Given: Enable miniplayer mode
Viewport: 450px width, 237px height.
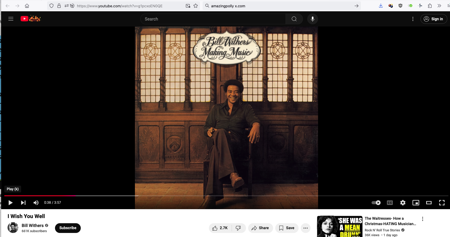Looking at the screenshot, I should tap(416, 203).
